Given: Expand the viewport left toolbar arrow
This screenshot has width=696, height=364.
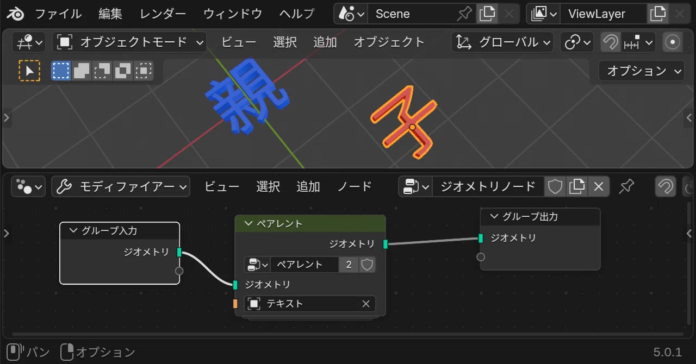Looking at the screenshot, I should pyautogui.click(x=7, y=117).
